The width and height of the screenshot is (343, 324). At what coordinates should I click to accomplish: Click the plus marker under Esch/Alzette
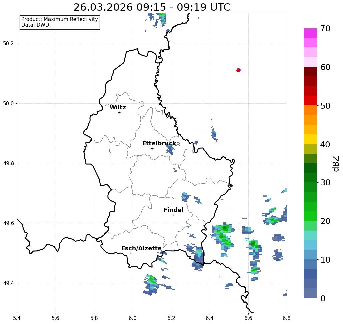pyautogui.click(x=131, y=253)
